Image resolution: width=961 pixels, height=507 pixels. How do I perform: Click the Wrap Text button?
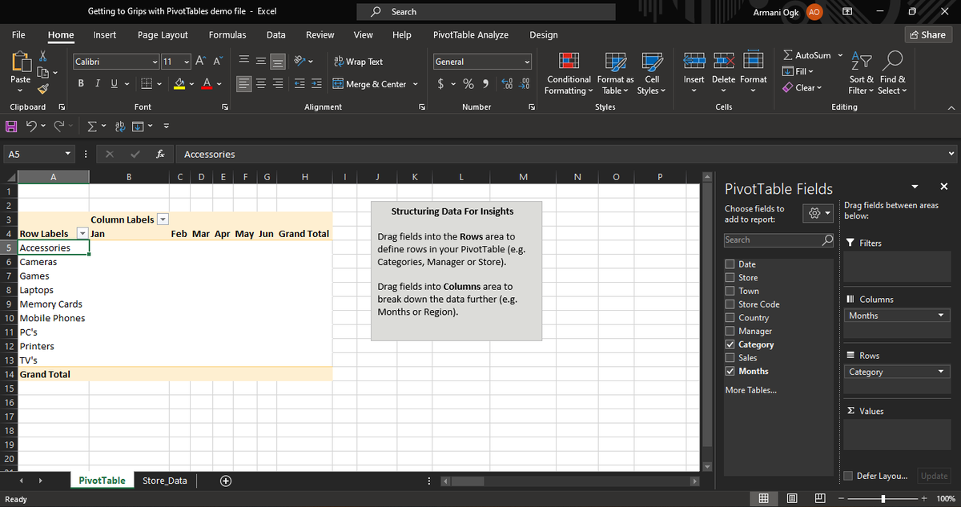(358, 62)
